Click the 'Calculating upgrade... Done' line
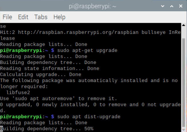The image size is (187, 132). point(40,75)
